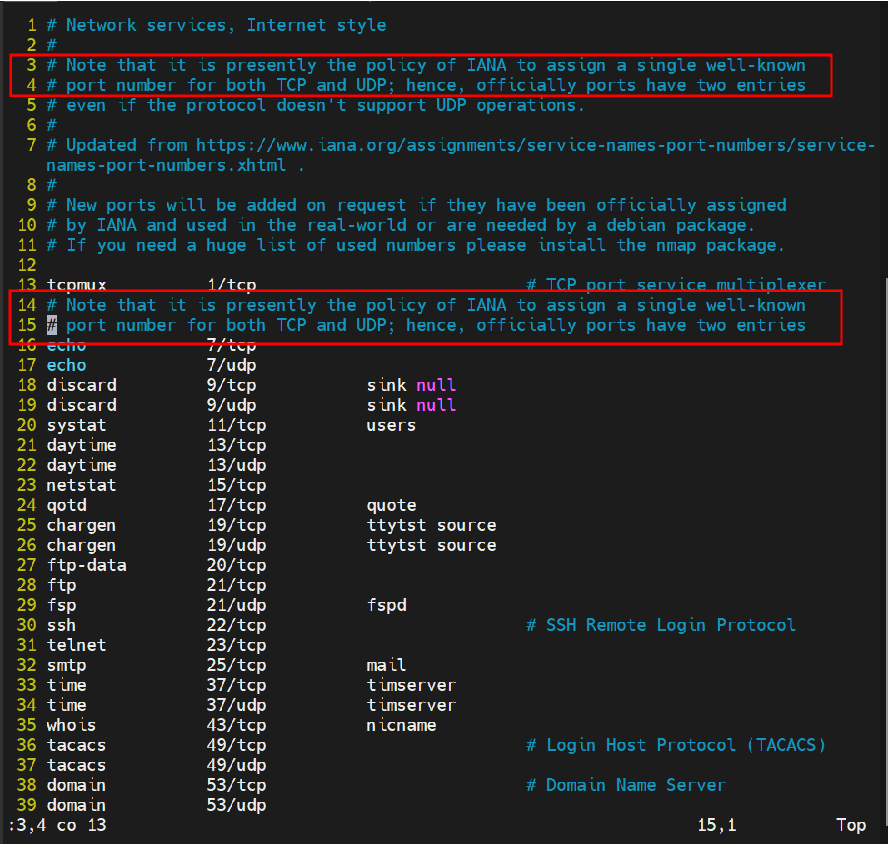The image size is (888, 844).
Task: Click the highlighted '#' cursor on line 15
Action: [52, 325]
